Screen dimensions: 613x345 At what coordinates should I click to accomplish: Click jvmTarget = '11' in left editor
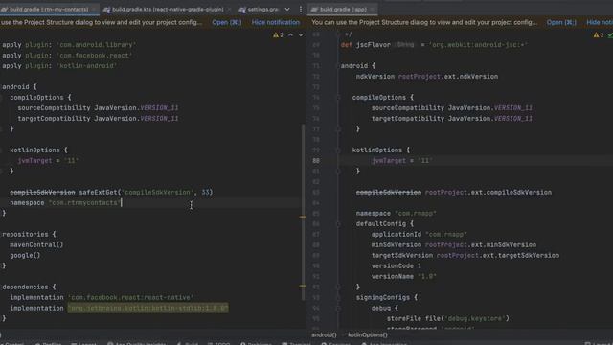[48, 161]
